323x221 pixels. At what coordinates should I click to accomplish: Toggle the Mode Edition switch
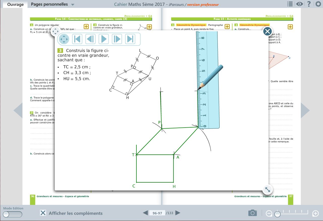(x=12, y=214)
